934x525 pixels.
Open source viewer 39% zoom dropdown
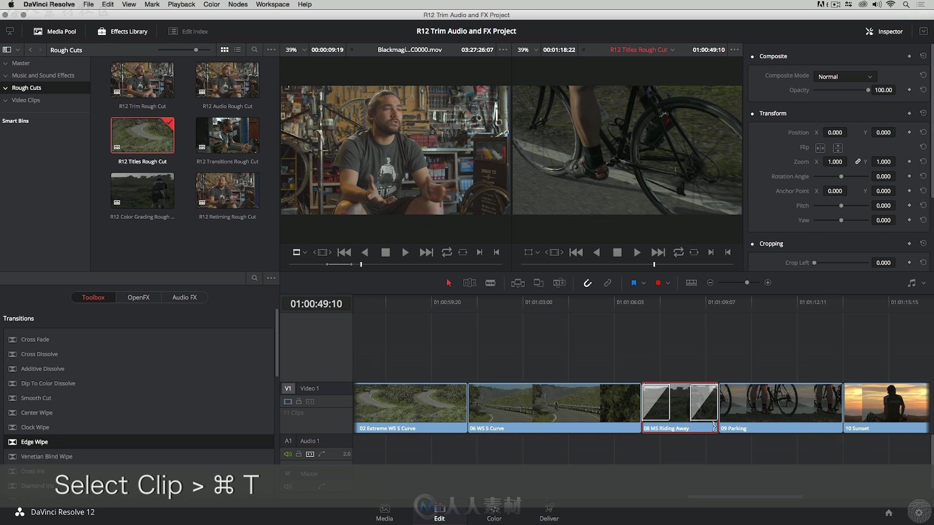(x=296, y=50)
